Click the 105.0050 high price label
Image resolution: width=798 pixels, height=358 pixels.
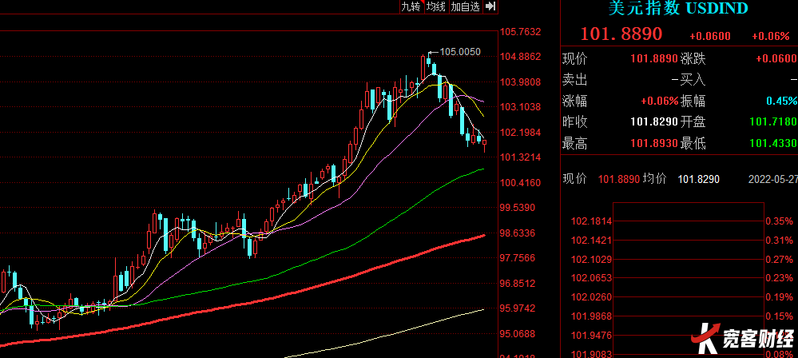coord(460,51)
